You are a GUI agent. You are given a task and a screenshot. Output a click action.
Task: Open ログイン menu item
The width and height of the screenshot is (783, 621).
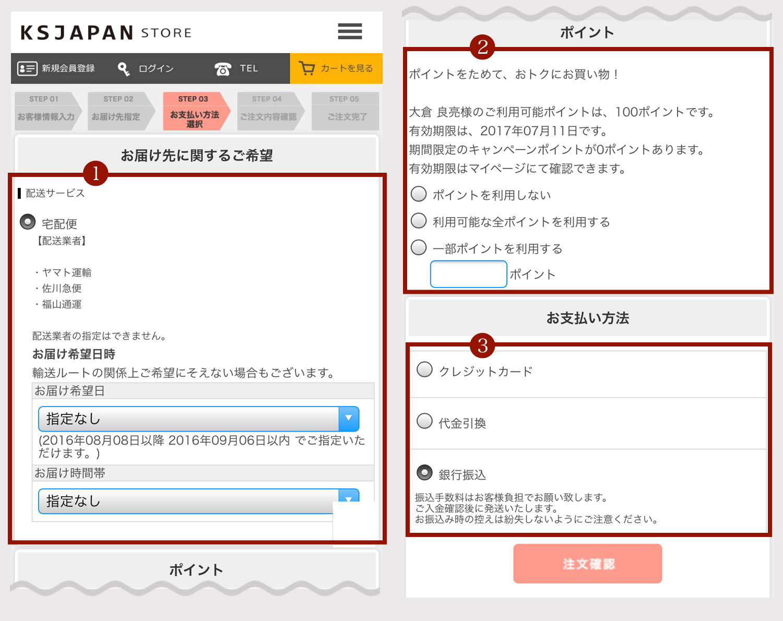(146, 68)
